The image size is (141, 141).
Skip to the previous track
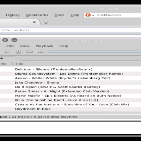click(30, 52)
